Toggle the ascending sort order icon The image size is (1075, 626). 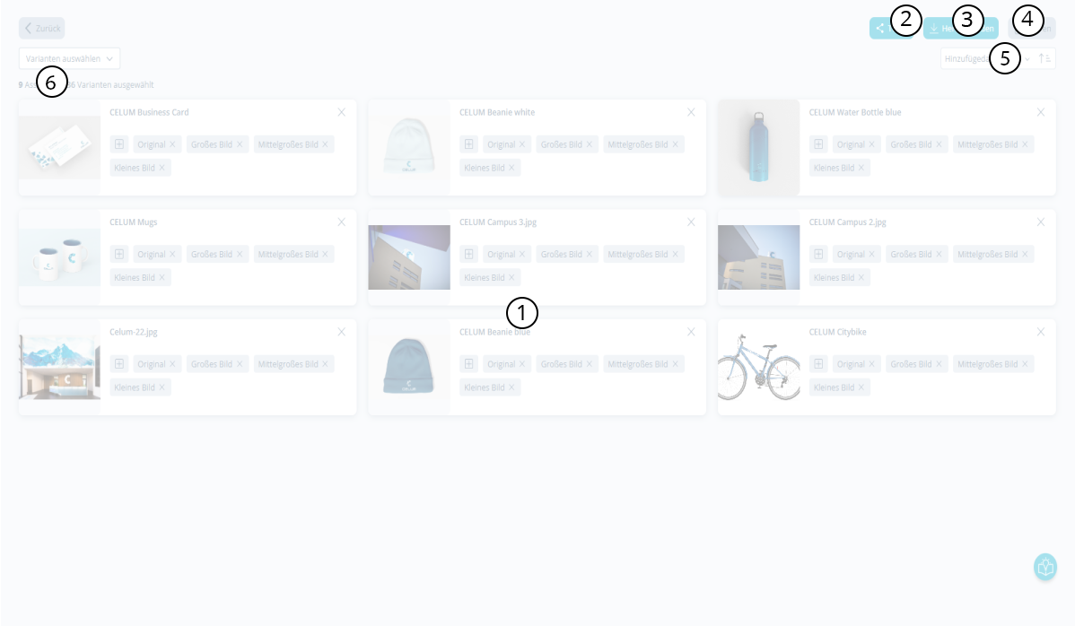(1044, 58)
